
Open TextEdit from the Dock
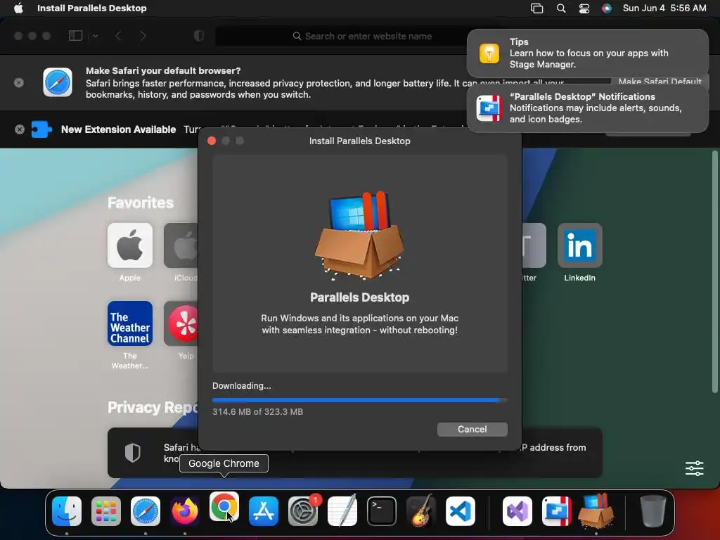tap(342, 511)
